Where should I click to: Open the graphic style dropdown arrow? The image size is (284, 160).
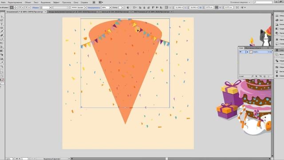point(123,8)
